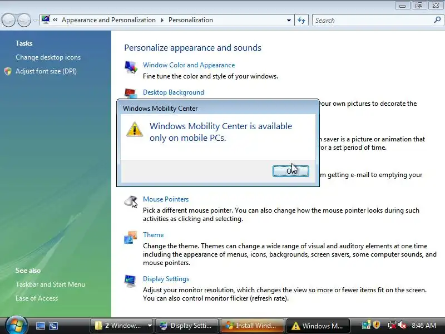
Task: Open Taskbar and Start Menu link
Action: 50,284
